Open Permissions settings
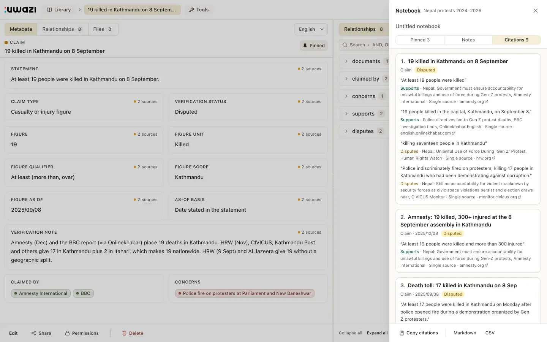This screenshot has height=342, width=547. pos(82,333)
